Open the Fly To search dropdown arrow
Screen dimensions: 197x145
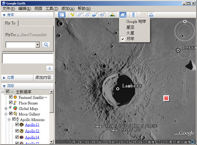37,45
